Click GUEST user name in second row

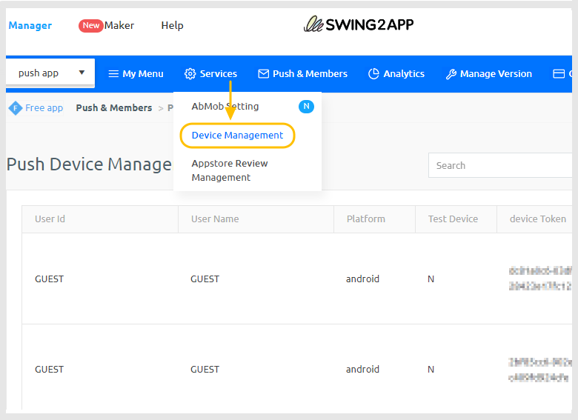pyautogui.click(x=205, y=369)
